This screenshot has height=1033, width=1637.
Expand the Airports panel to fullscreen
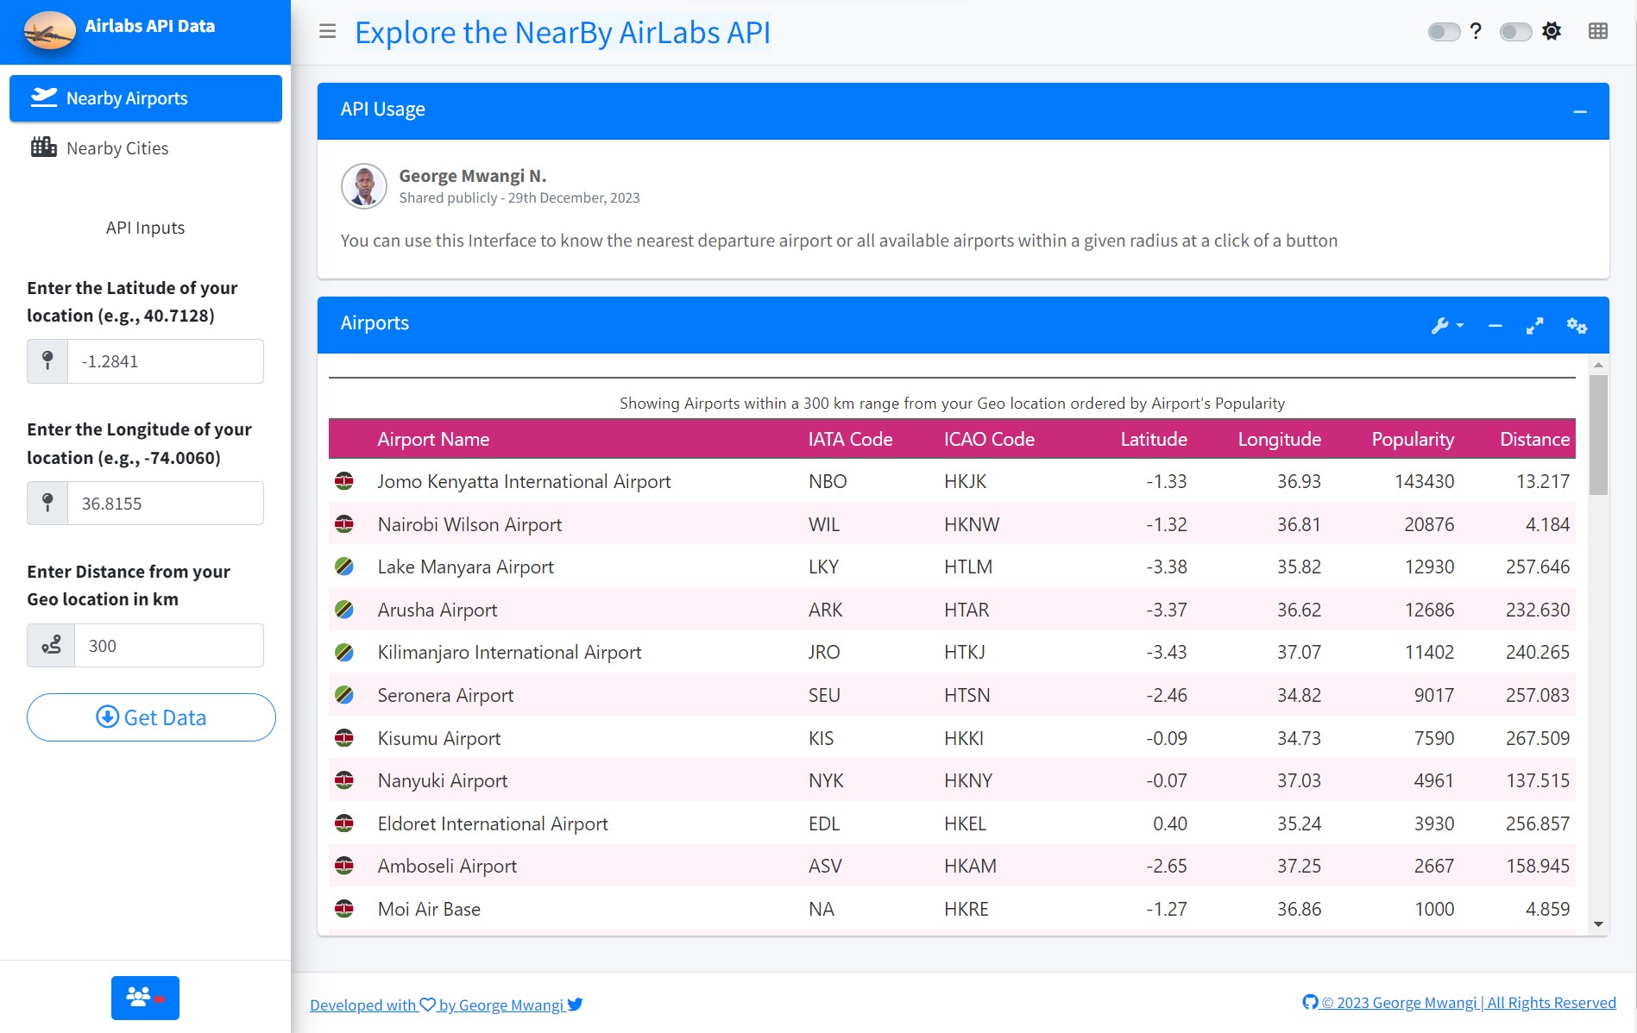pyautogui.click(x=1534, y=326)
